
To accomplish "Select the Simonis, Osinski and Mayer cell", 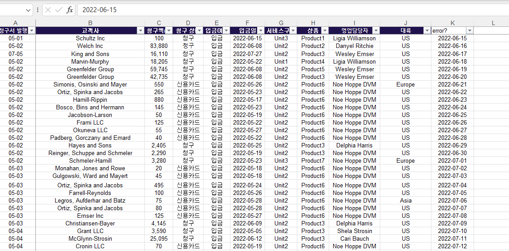I will [x=90, y=84].
